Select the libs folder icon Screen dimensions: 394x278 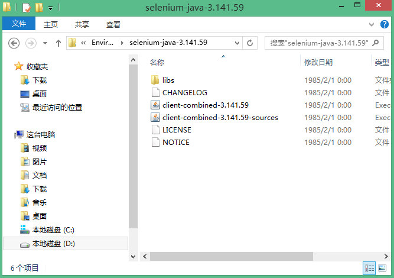[x=155, y=80]
